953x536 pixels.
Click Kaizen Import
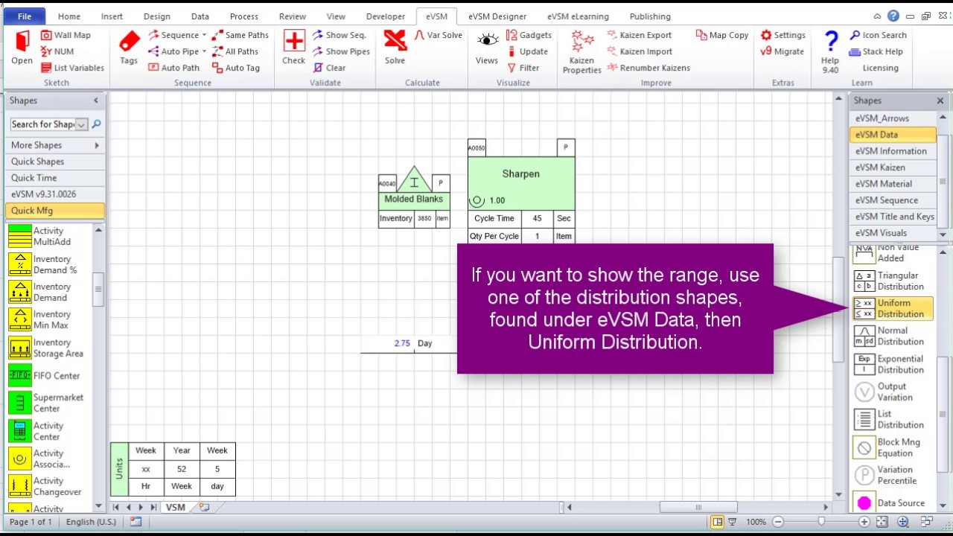point(639,51)
